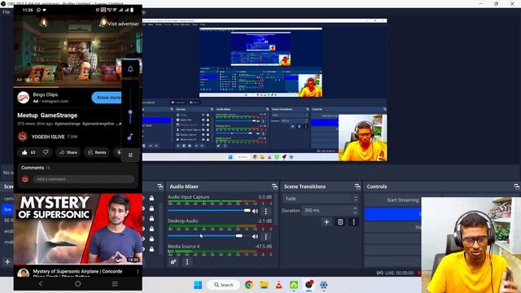Click the Duration stepper arrows
The height and width of the screenshot is (293, 521).
[355, 211]
